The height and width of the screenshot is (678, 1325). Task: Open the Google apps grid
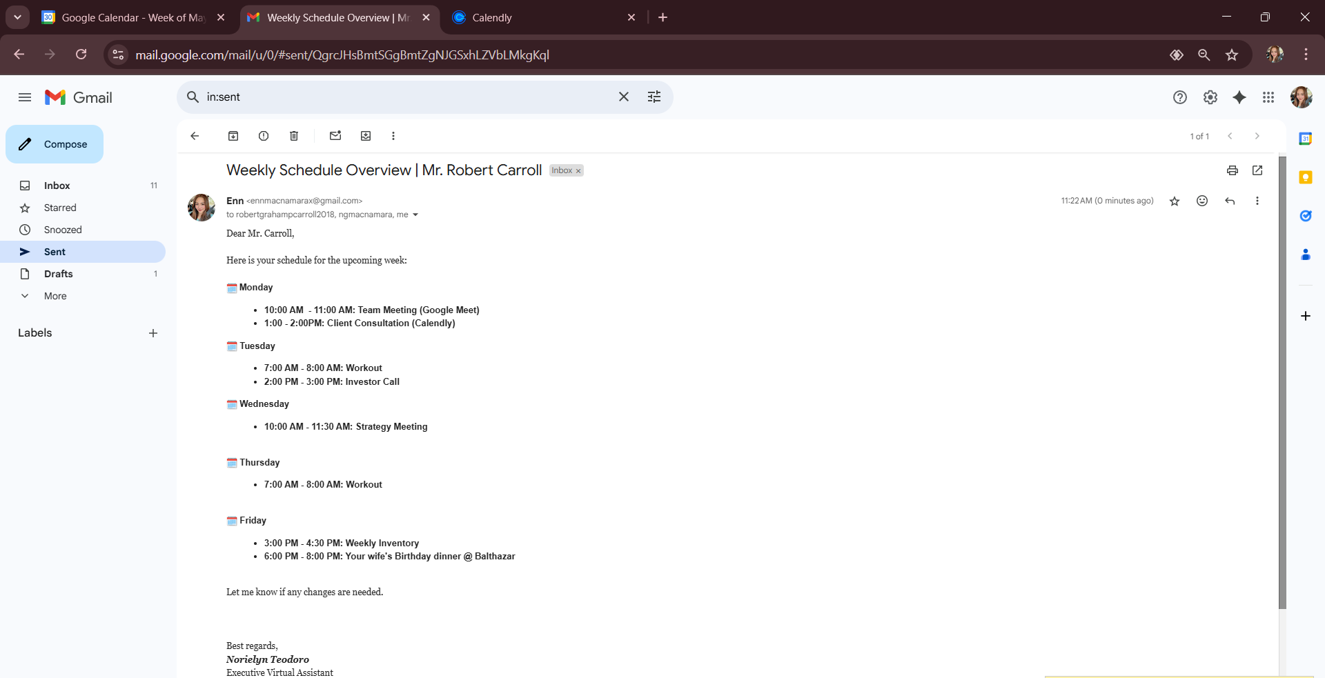click(x=1268, y=97)
